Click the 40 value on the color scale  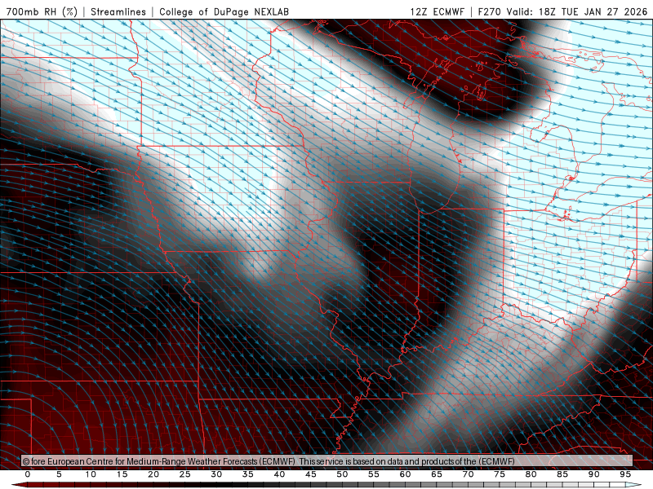(279, 474)
